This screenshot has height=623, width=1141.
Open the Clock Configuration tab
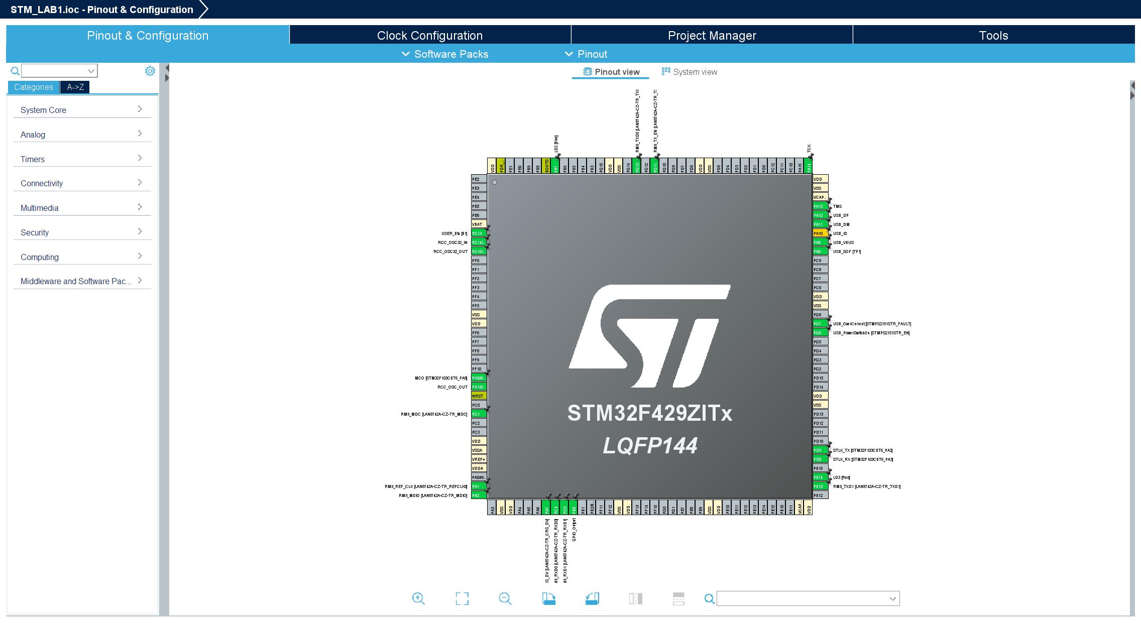point(429,35)
